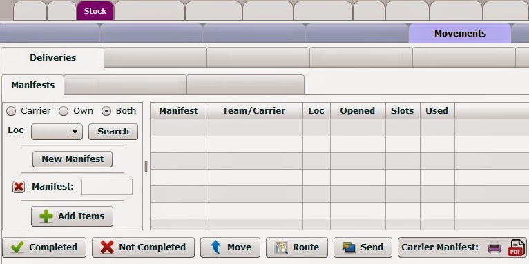Click the Move button

point(230,247)
